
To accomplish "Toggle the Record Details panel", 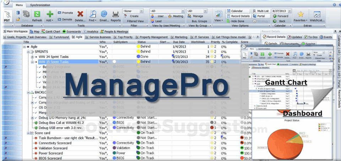I will pos(238,16).
